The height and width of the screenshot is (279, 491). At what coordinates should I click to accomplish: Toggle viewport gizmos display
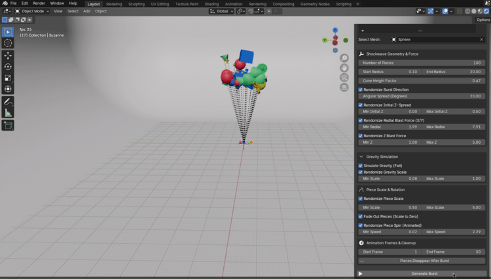click(431, 11)
